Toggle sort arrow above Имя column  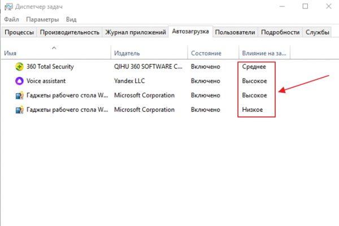[x=54, y=48]
